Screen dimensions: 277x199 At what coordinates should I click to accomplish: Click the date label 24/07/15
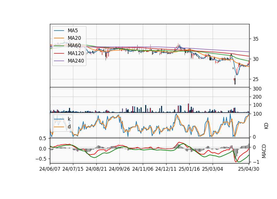point(73,169)
